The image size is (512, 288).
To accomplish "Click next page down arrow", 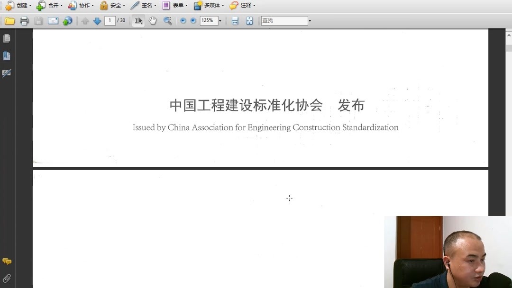I will point(97,20).
